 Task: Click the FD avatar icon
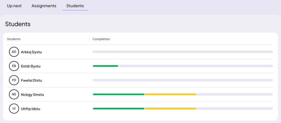point(14,80)
